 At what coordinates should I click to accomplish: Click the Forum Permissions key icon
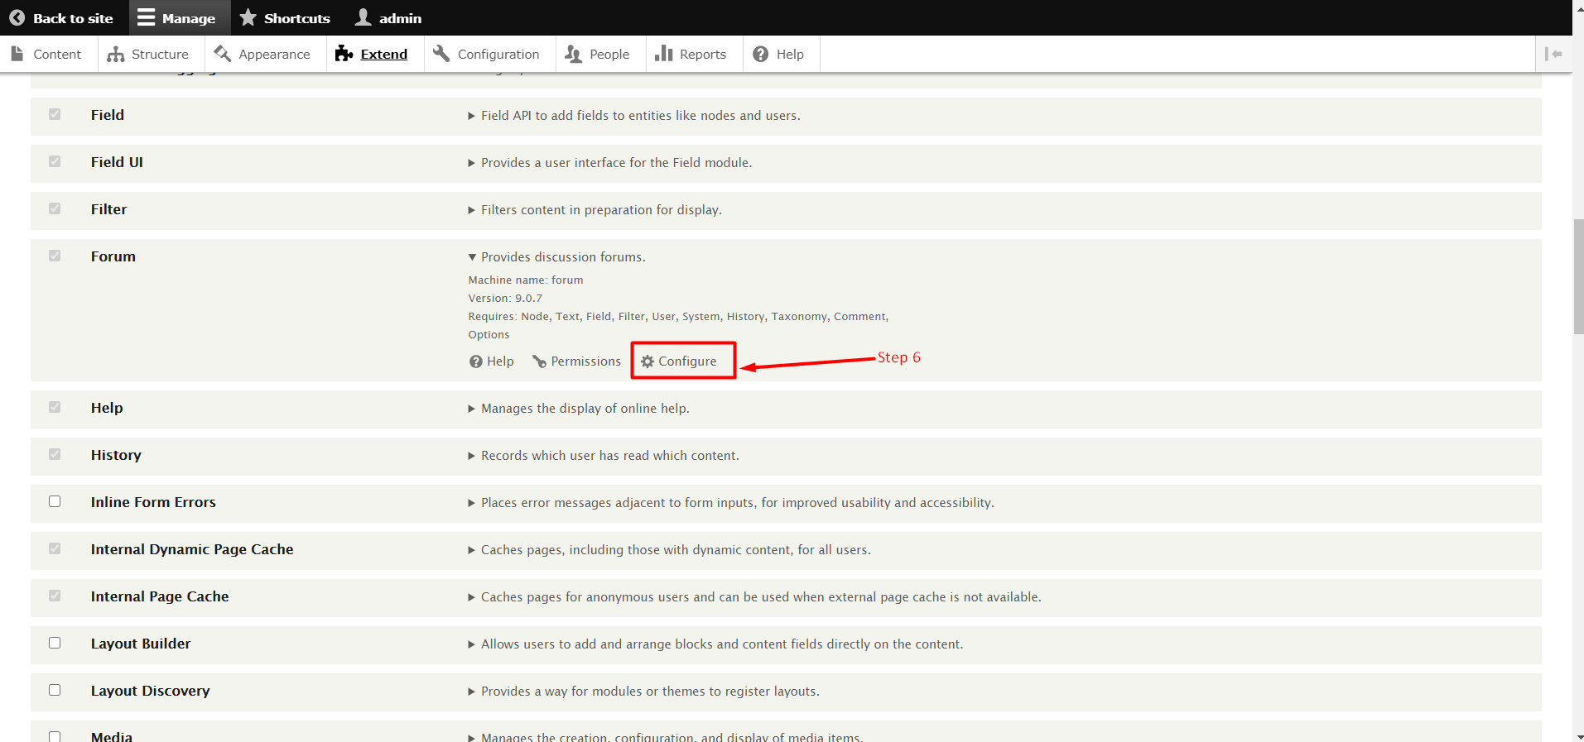539,361
